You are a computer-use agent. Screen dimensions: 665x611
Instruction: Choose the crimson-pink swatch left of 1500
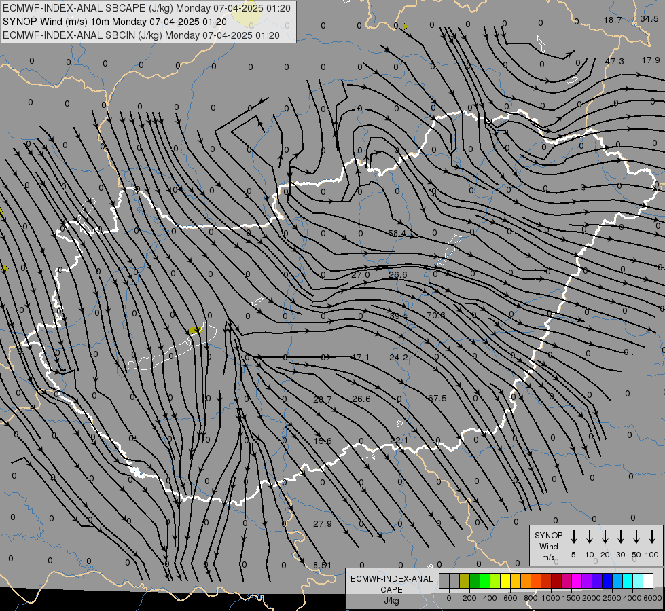tap(567, 580)
